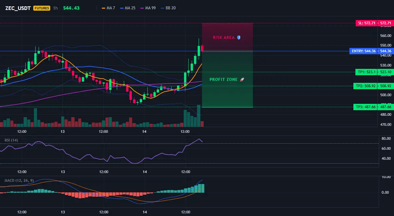Click the MACD 10.00 axis value

[x=386, y=177]
